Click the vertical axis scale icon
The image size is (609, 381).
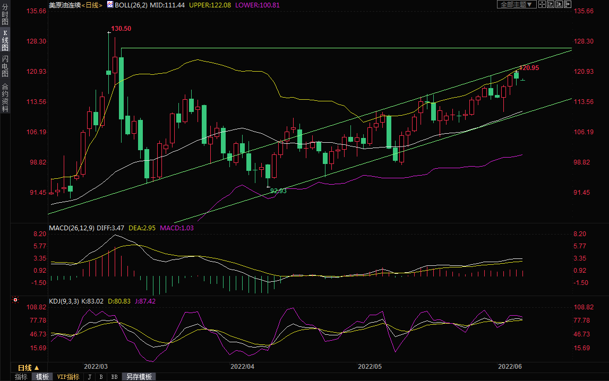[x=551, y=4]
